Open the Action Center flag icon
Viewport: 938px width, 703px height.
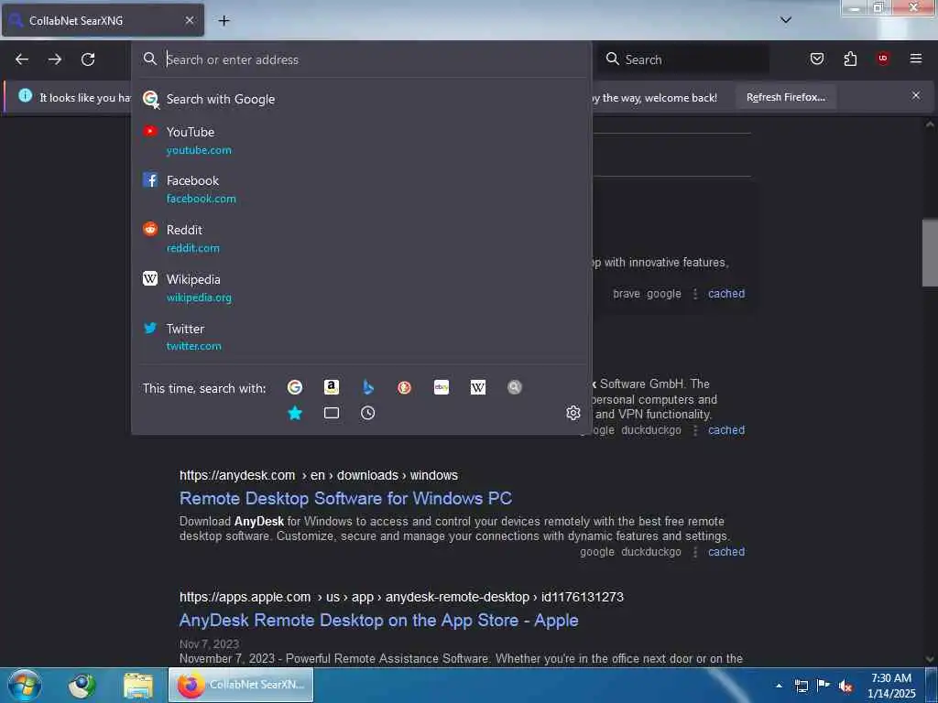point(823,686)
